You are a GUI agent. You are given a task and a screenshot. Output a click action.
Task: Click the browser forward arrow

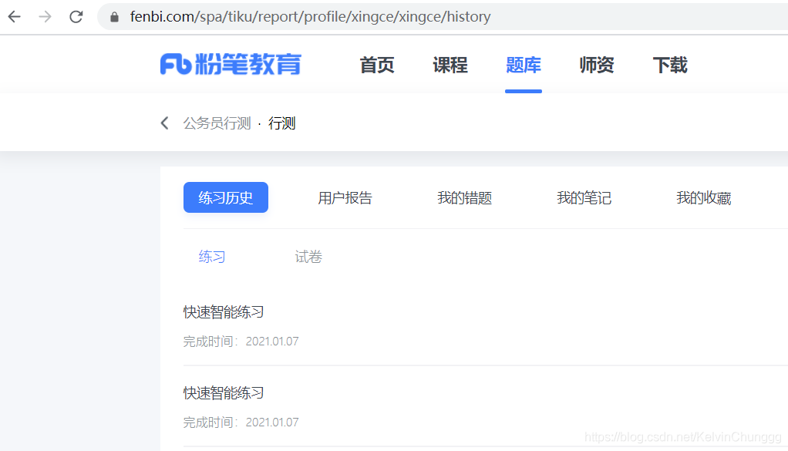pos(45,16)
